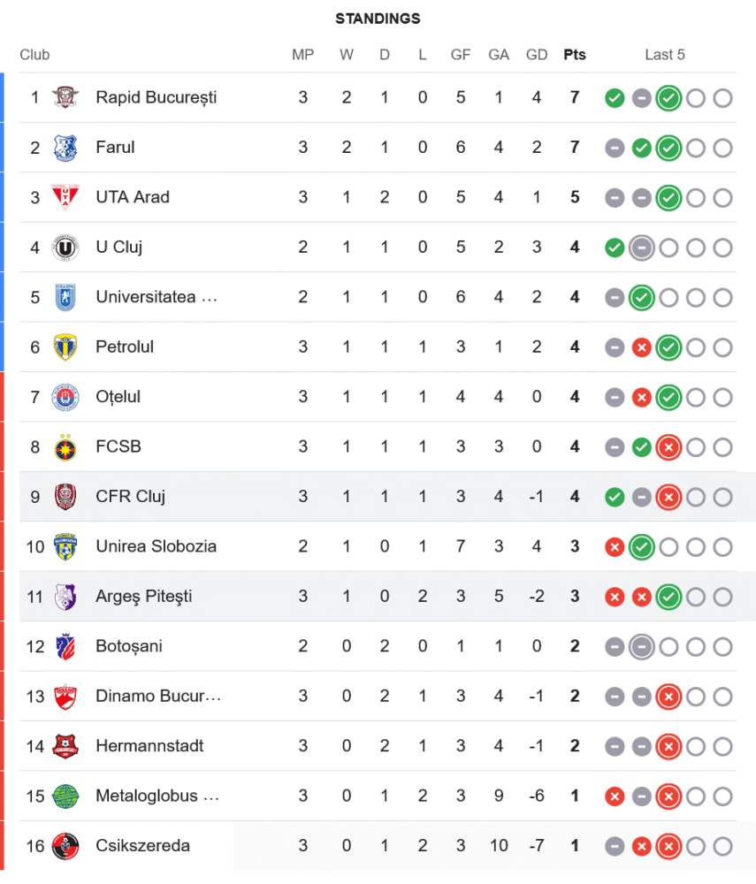Image resolution: width=756 pixels, height=884 pixels.
Task: Click the Club column header
Action: pyautogui.click(x=34, y=55)
